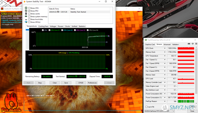Open GPU Temperature sensor dropdown

[x=165, y=56]
